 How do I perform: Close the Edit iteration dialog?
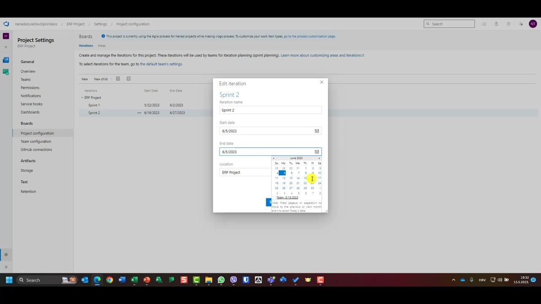tap(322, 82)
